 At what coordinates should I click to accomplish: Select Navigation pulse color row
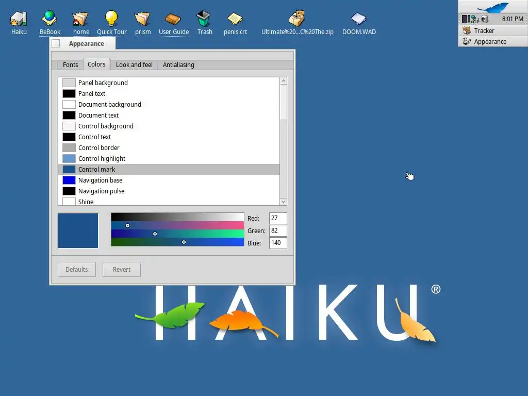169,191
